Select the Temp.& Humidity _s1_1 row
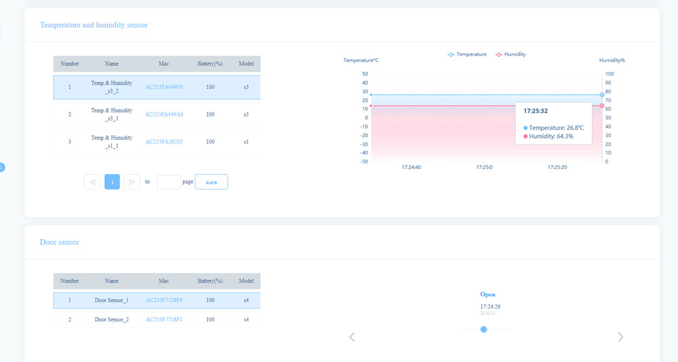Image resolution: width=678 pixels, height=362 pixels. click(x=112, y=142)
